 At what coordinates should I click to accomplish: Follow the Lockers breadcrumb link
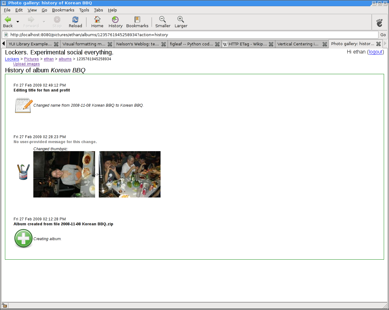12,59
